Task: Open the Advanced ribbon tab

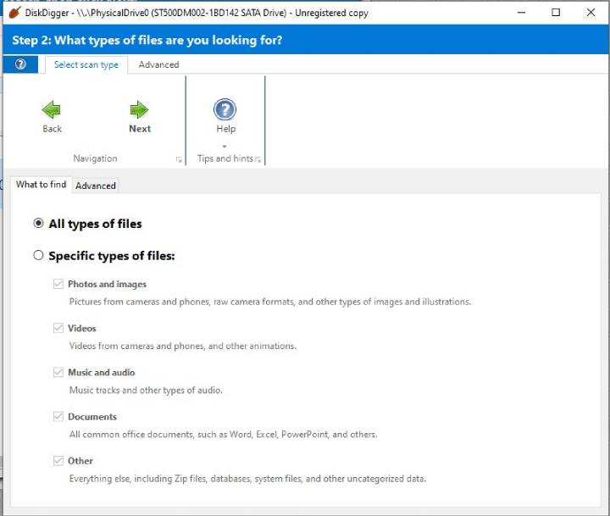Action: (158, 64)
